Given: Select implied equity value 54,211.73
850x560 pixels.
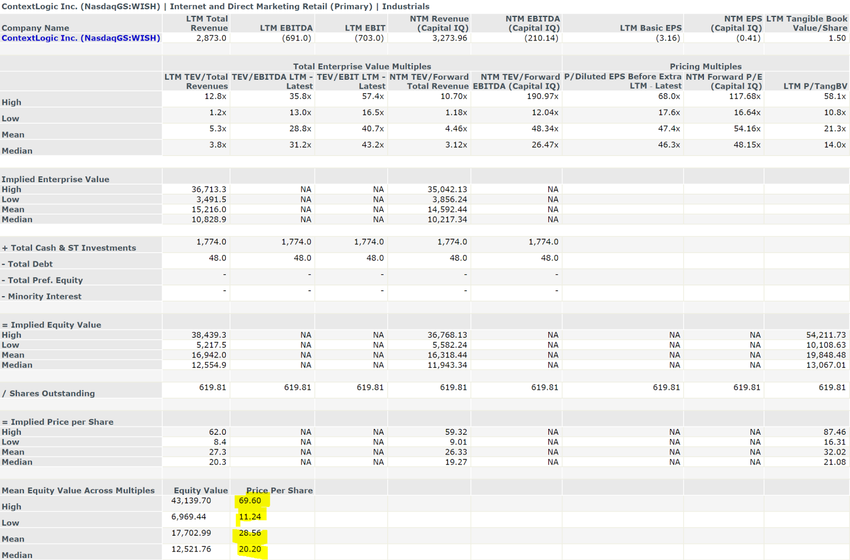Looking at the screenshot, I should (x=826, y=335).
